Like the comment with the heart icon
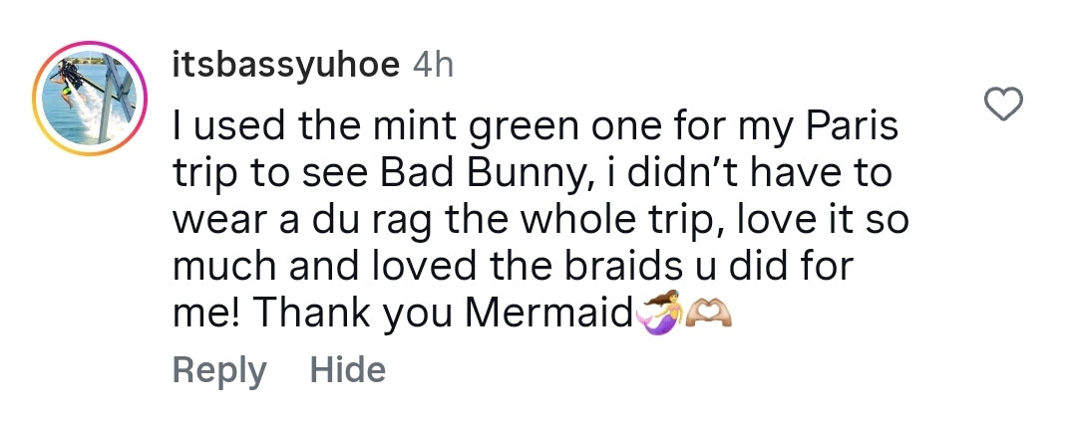1077x422 pixels. tap(1004, 105)
